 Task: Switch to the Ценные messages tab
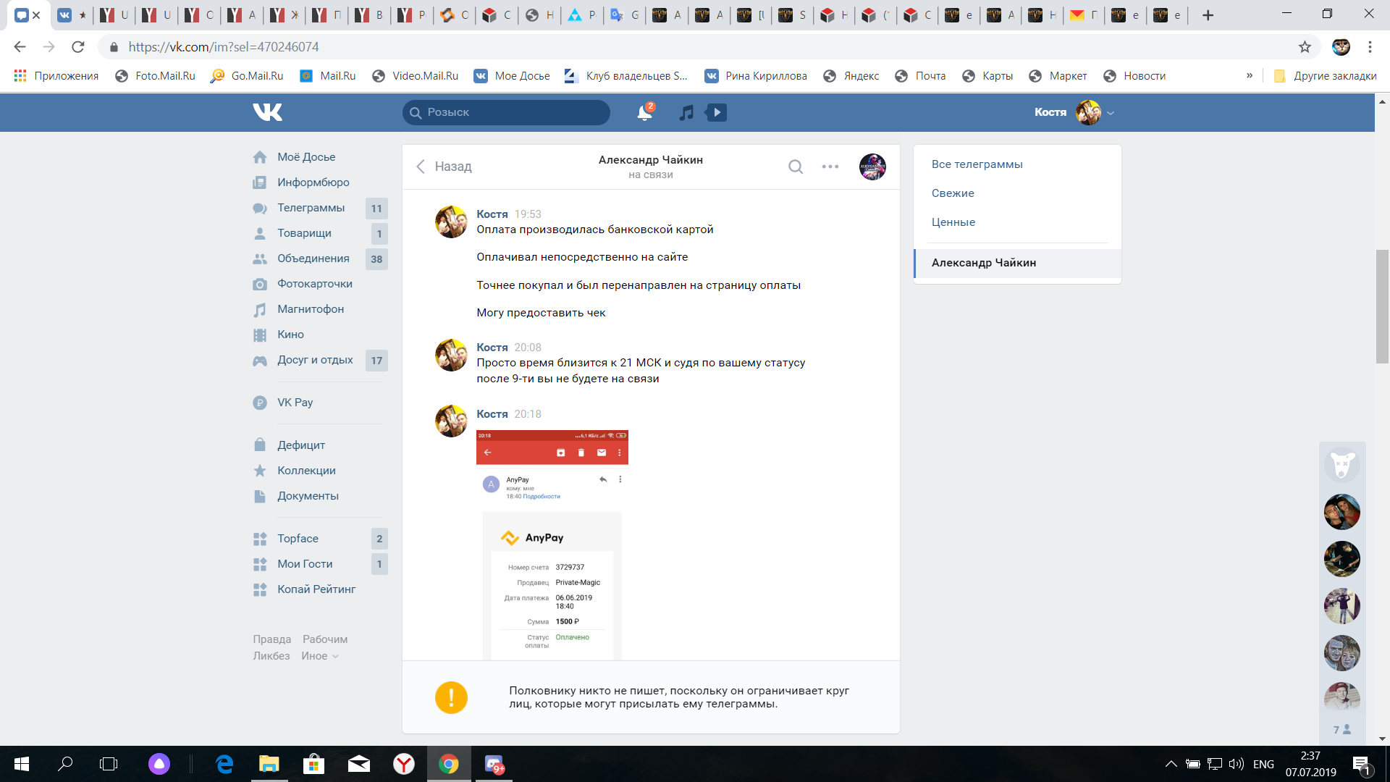953,222
